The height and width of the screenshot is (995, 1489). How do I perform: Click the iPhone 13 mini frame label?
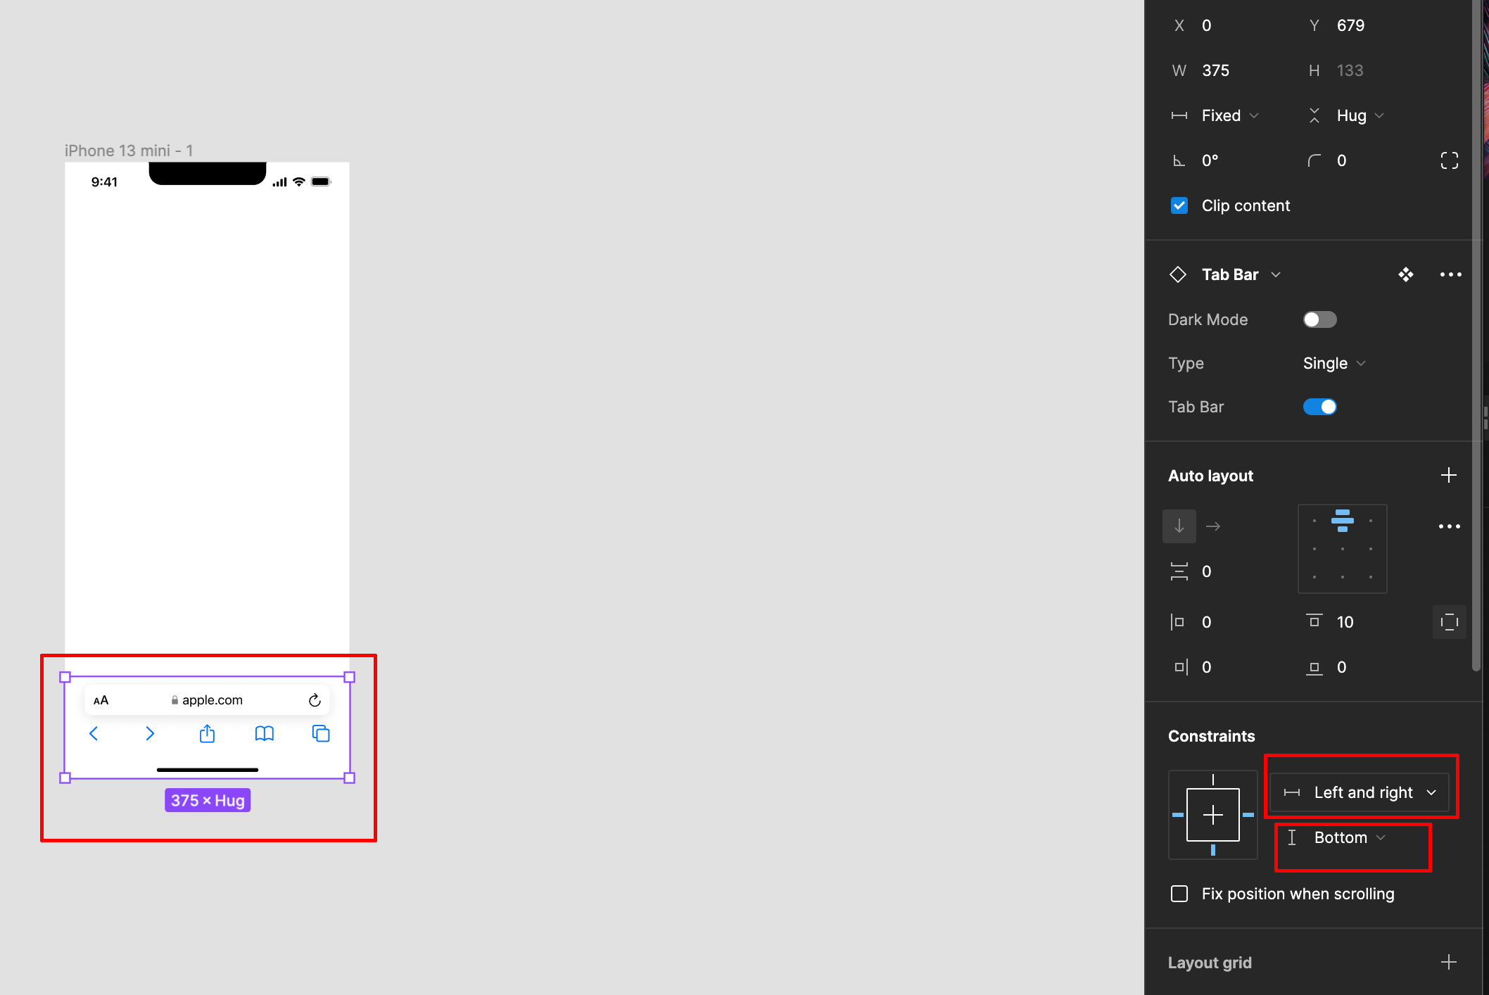128,151
